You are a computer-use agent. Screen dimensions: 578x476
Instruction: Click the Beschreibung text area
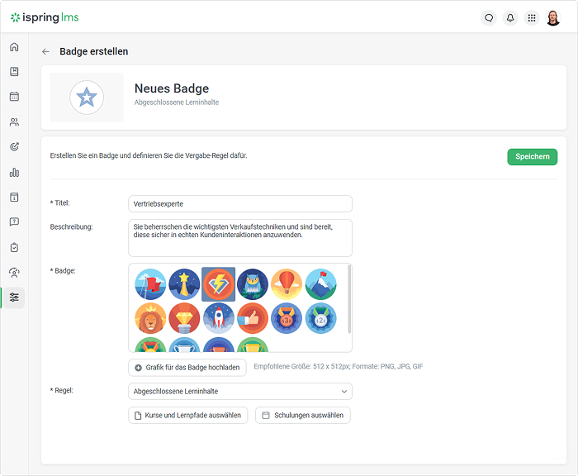tap(240, 238)
